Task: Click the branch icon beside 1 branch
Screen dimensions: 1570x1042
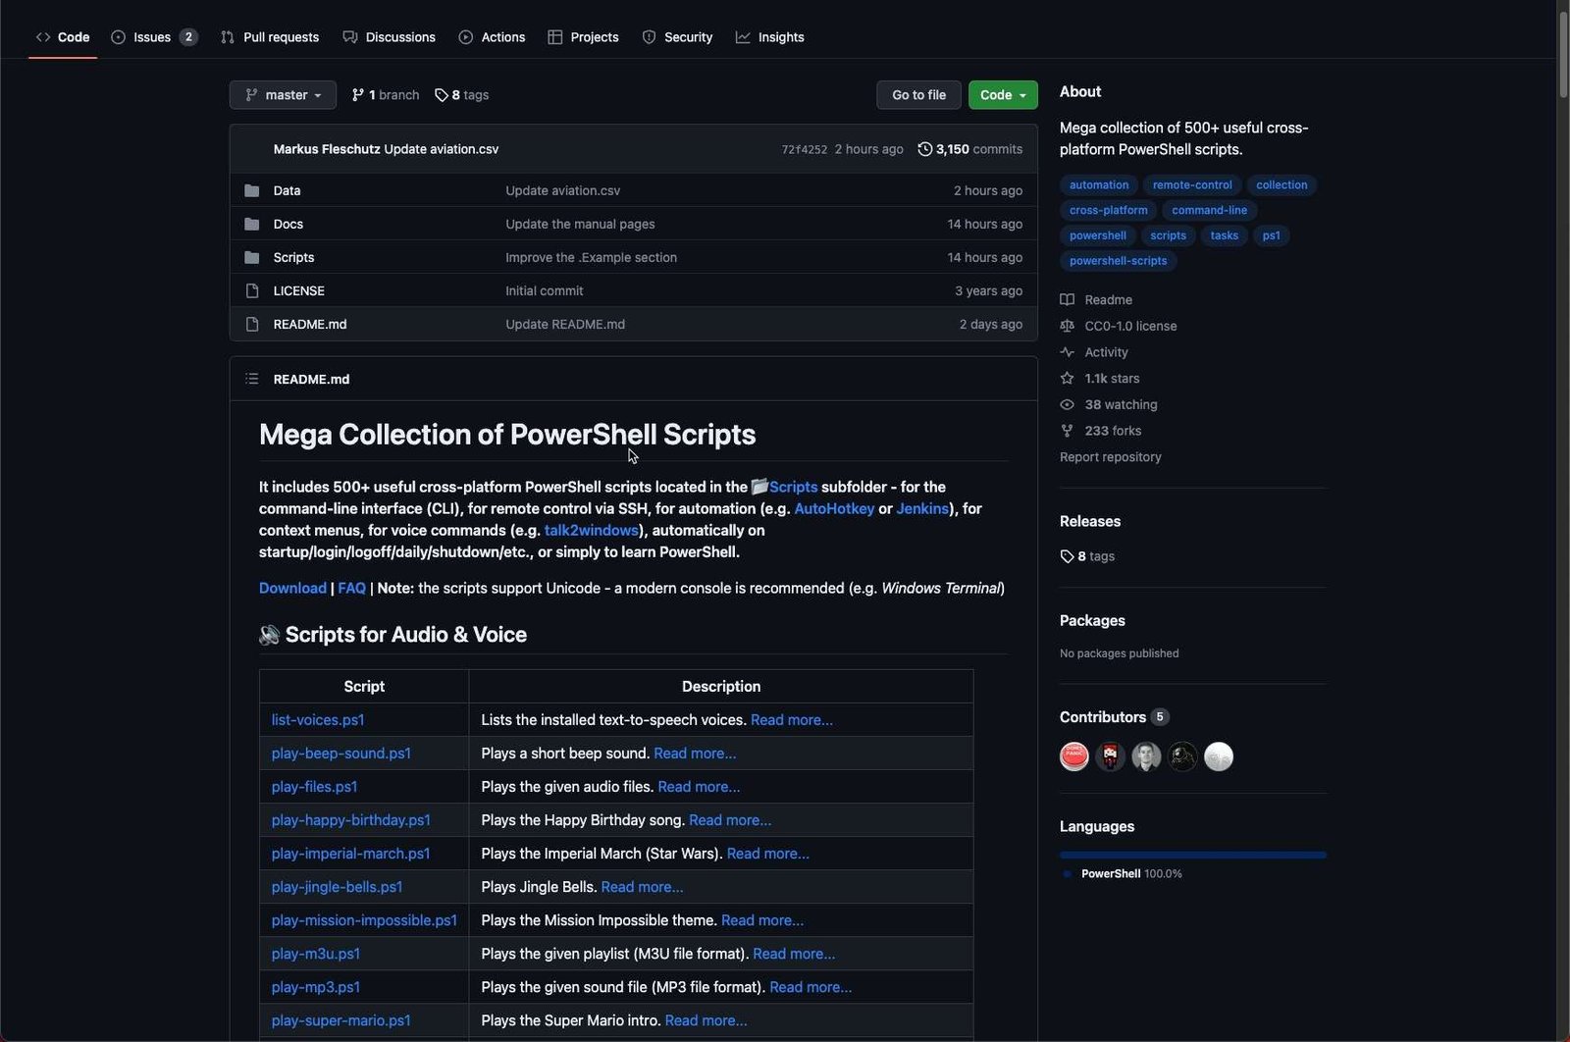Action: pos(358,95)
